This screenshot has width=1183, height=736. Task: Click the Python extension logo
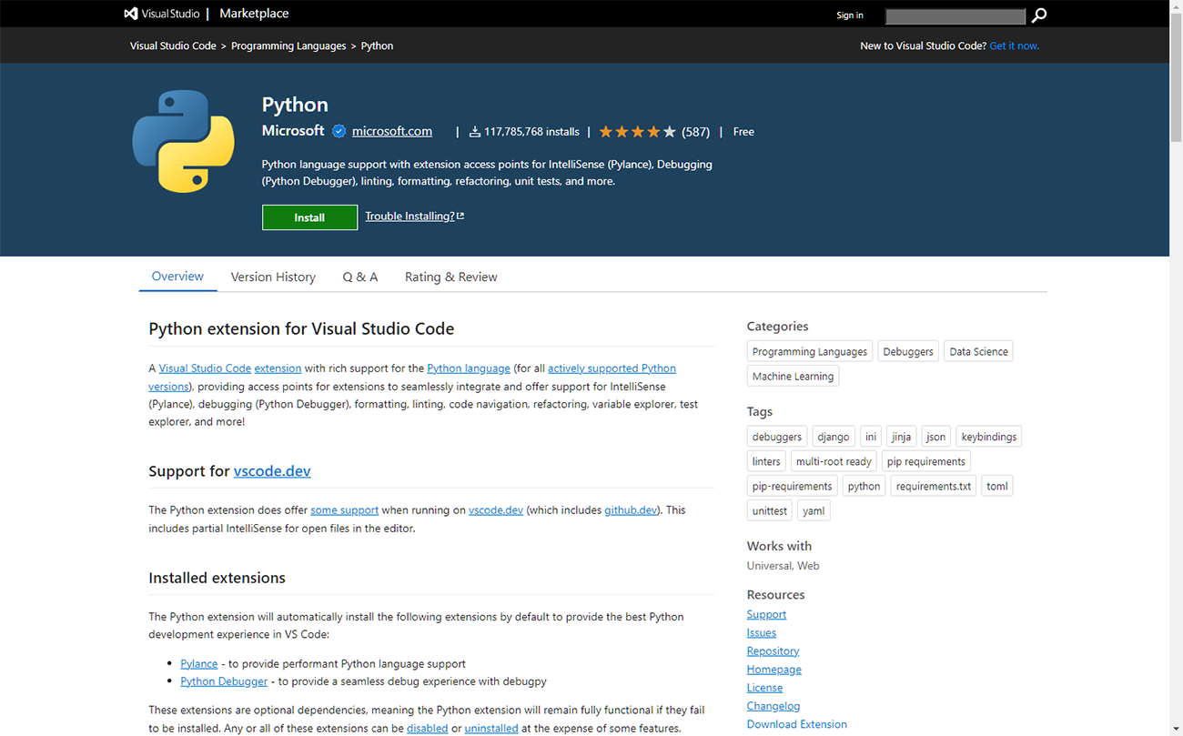point(183,141)
